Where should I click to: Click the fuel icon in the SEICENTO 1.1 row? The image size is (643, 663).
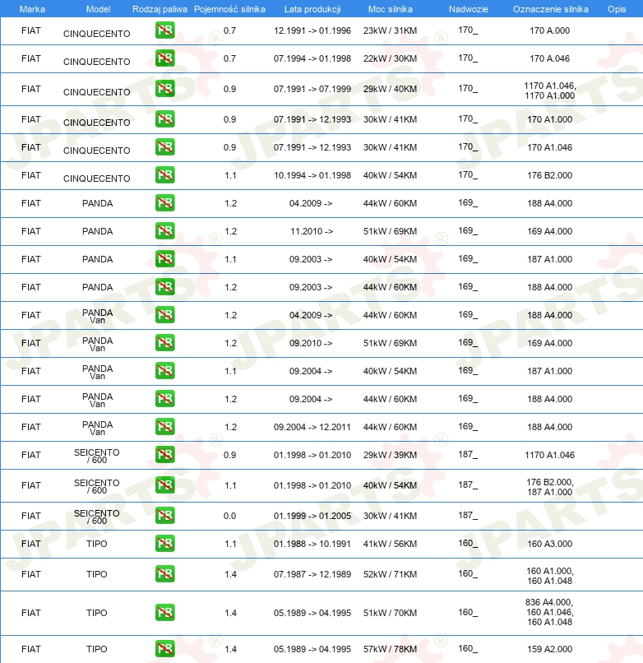click(x=165, y=485)
